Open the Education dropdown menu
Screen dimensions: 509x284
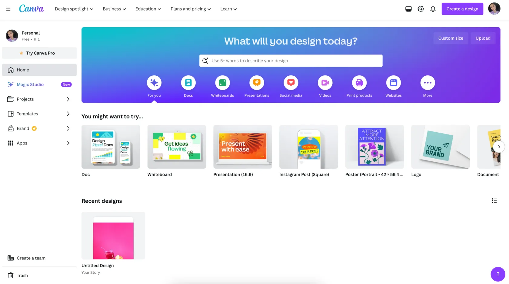pos(148,9)
